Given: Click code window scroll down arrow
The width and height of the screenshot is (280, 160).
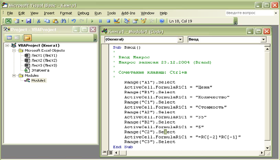Looking at the screenshot, I should pyautogui.click(x=267, y=148).
